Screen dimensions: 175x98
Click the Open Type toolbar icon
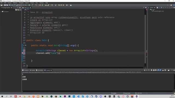click(x=46, y=5)
